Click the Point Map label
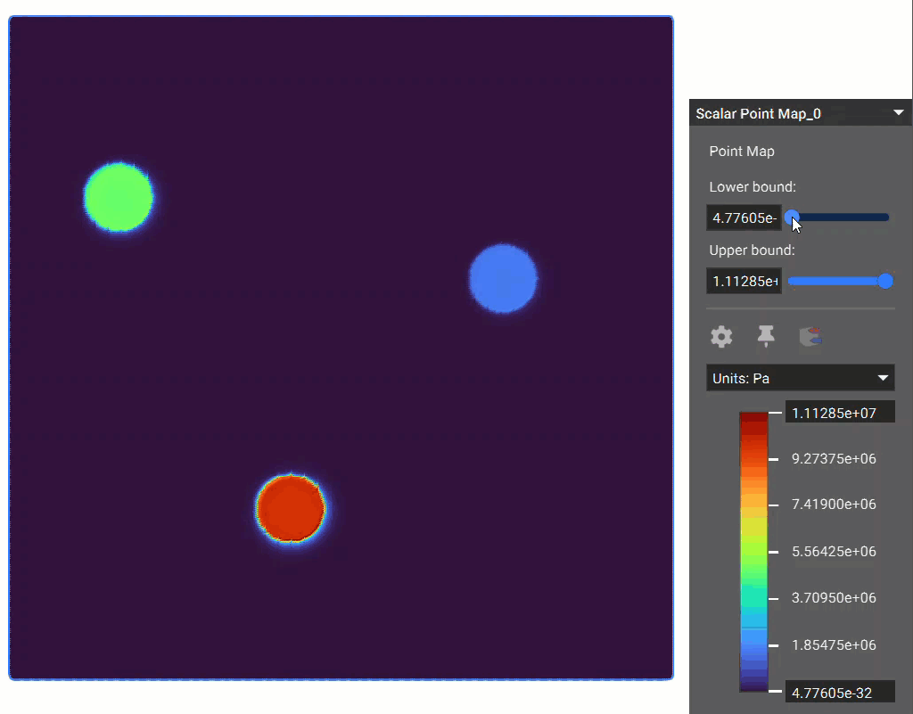 [x=742, y=152]
